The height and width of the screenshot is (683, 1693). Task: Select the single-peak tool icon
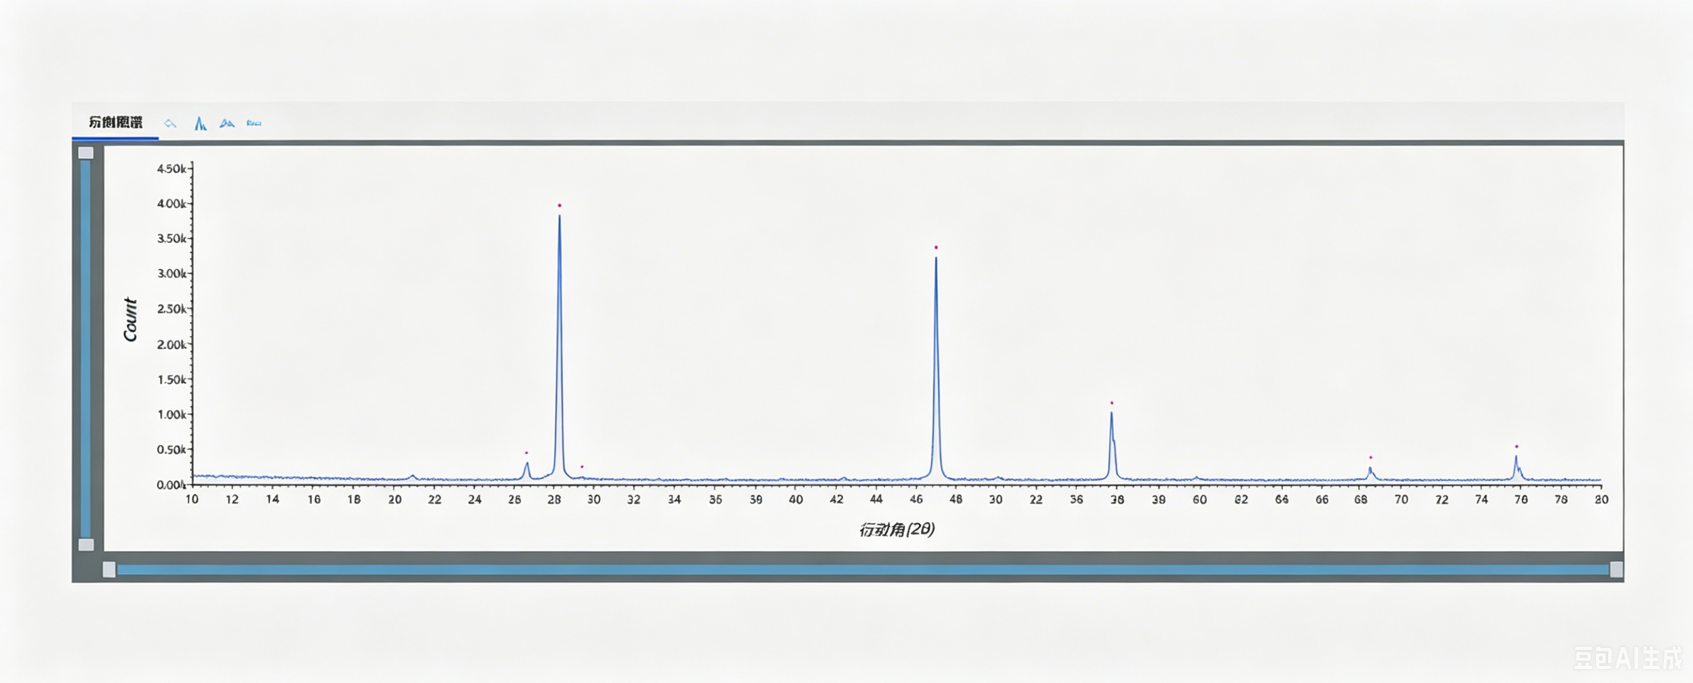pos(200,123)
